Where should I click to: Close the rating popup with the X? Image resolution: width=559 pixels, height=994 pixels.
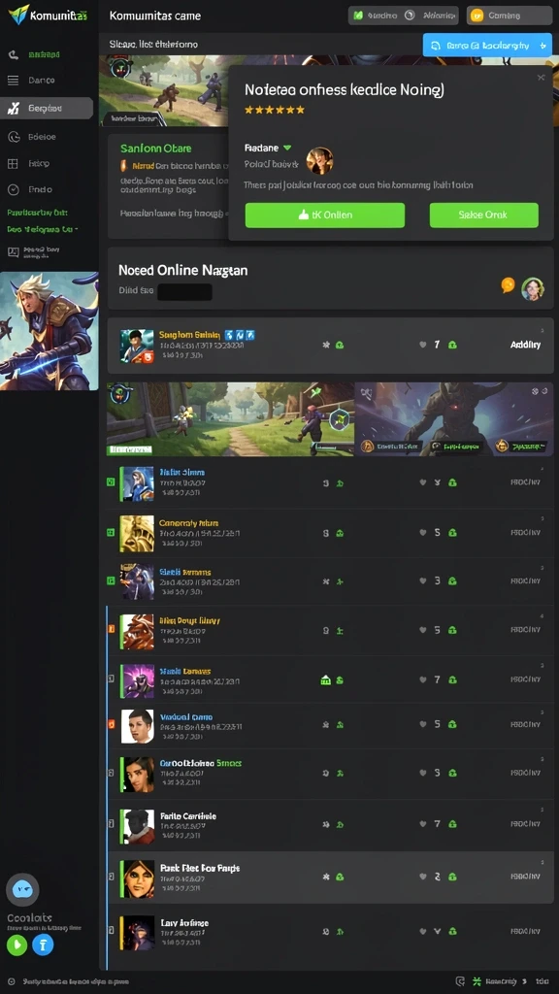[x=541, y=78]
